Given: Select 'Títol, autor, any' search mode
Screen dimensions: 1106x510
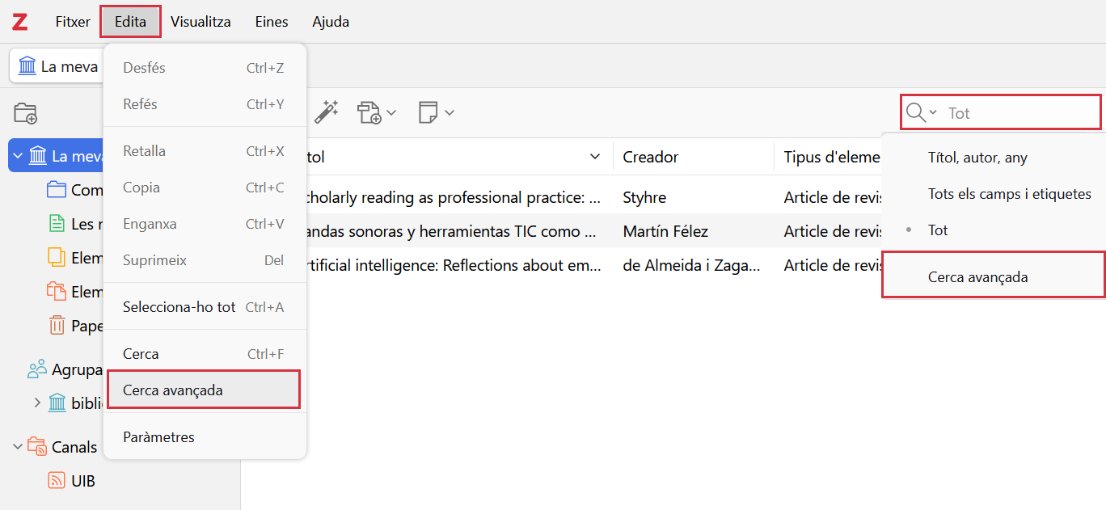Looking at the screenshot, I should coord(977,158).
